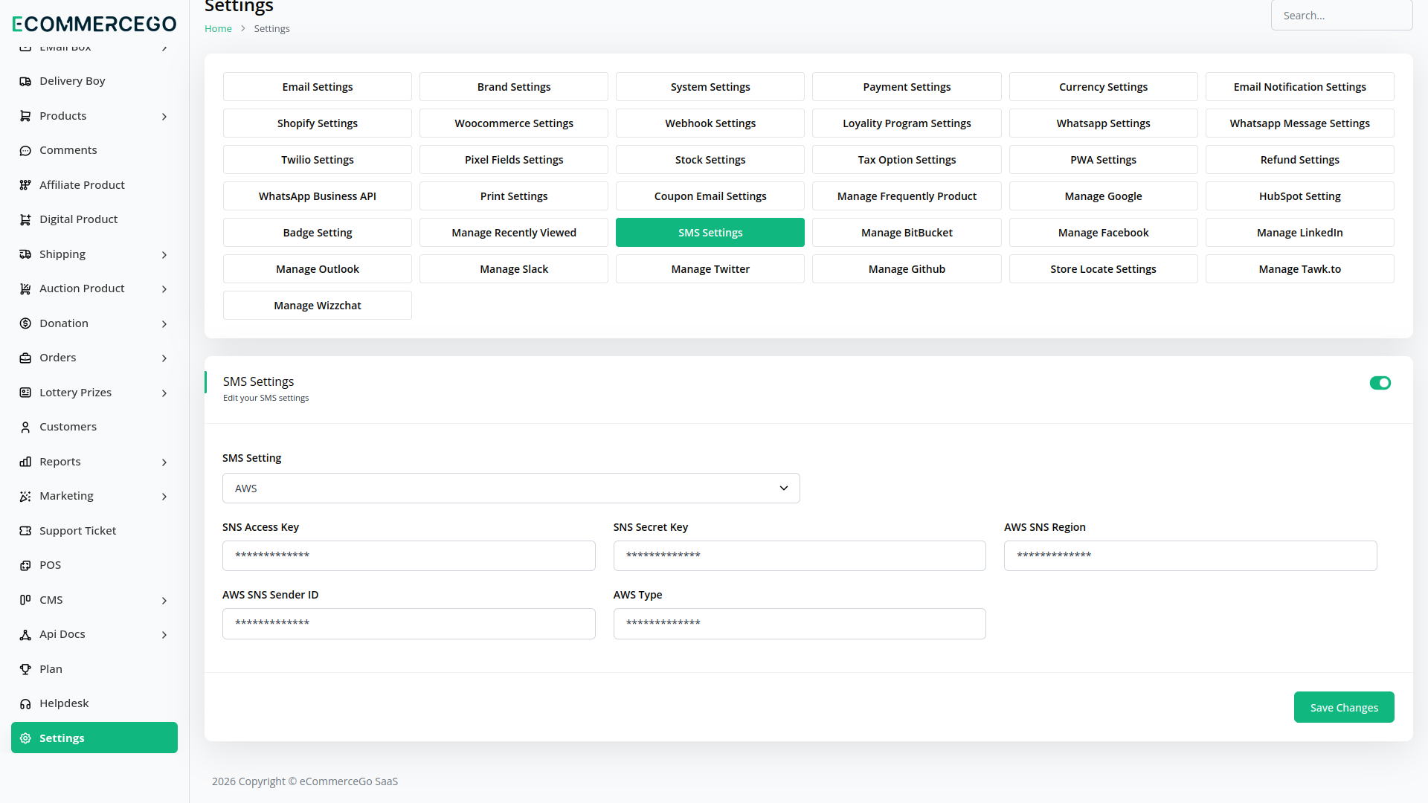Click the Lottery Prizes icon
The image size is (1428, 803).
[25, 393]
